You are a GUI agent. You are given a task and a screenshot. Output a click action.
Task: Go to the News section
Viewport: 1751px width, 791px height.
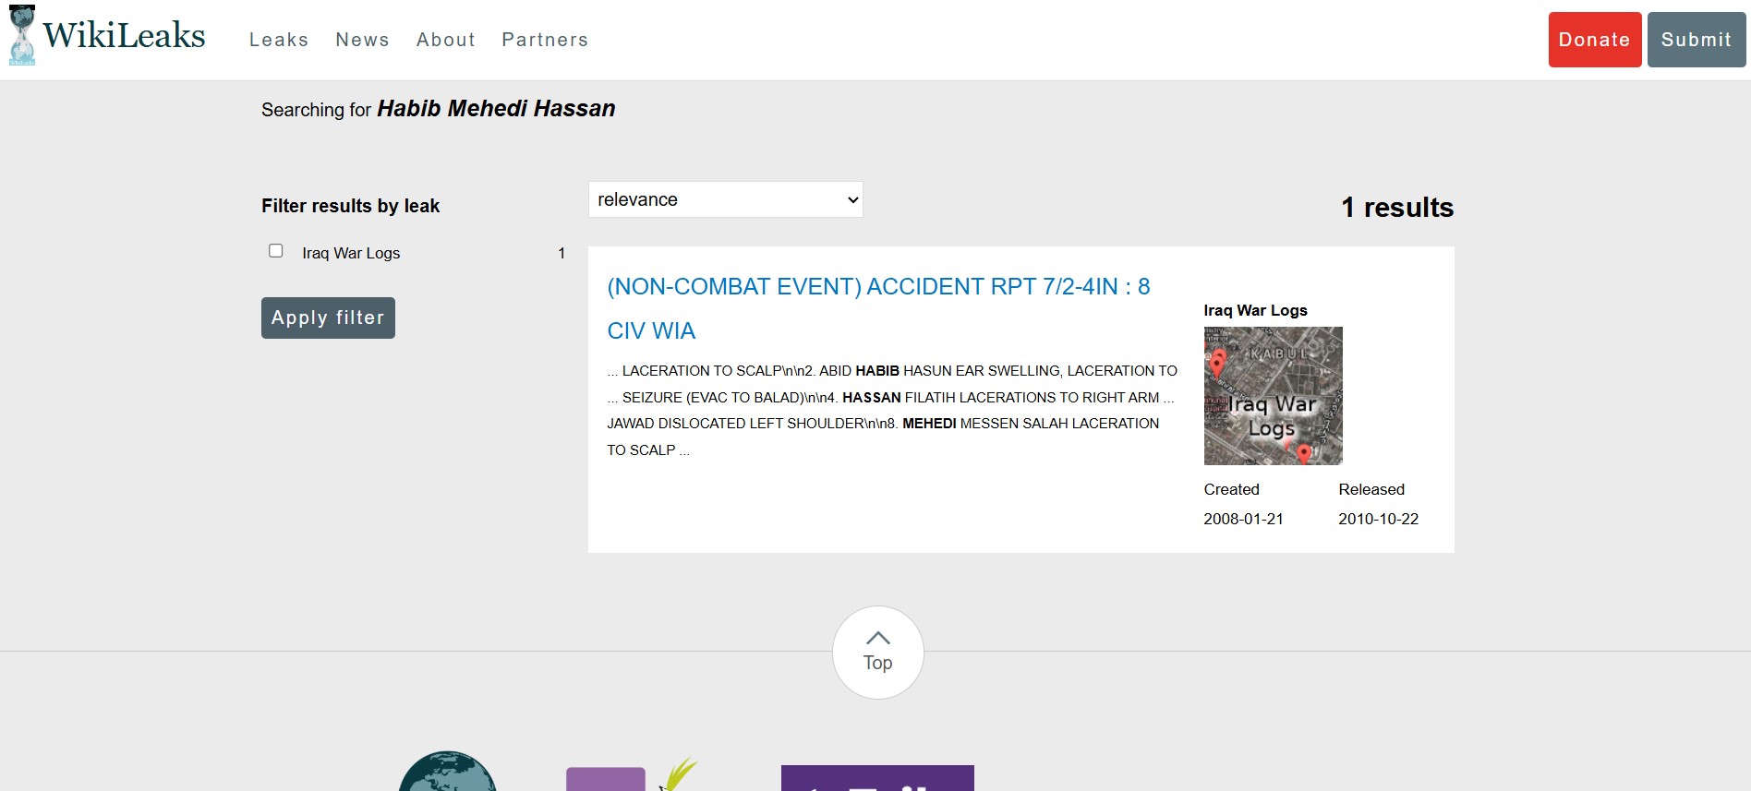pos(362,40)
